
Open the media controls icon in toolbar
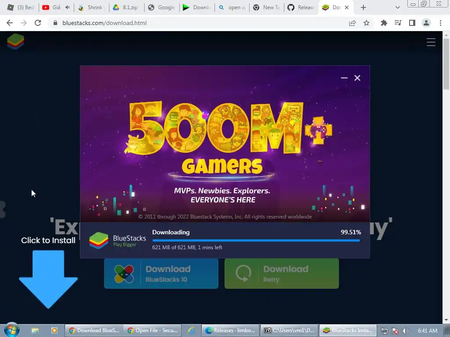398,23
